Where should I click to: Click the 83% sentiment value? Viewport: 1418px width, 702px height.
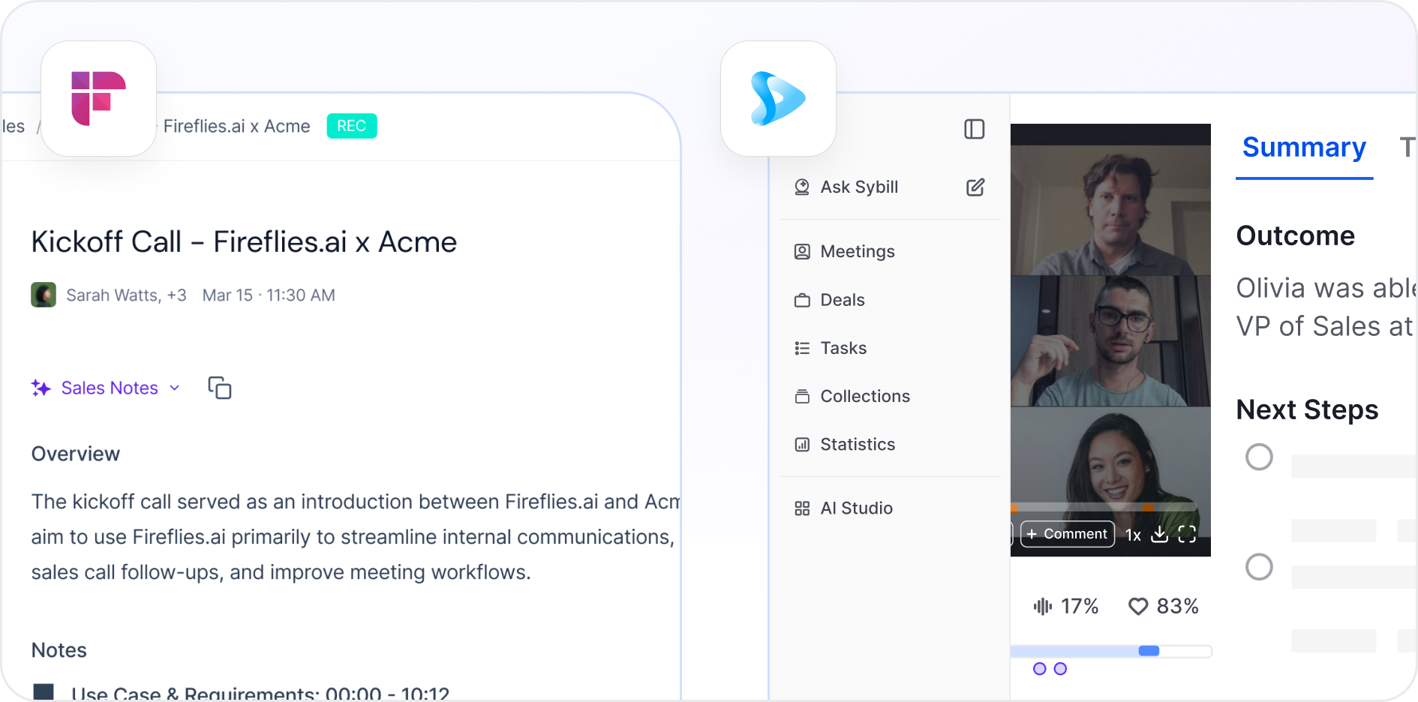coord(1177,606)
